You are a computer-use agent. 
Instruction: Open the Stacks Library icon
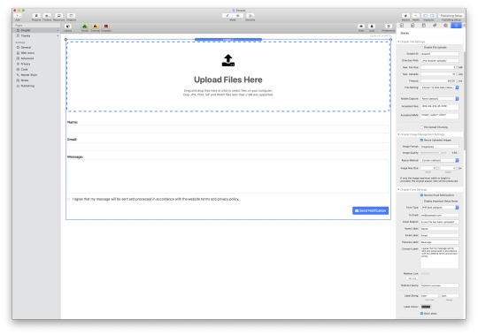point(68,27)
